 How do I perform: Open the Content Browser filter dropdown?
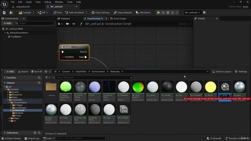tap(48, 78)
